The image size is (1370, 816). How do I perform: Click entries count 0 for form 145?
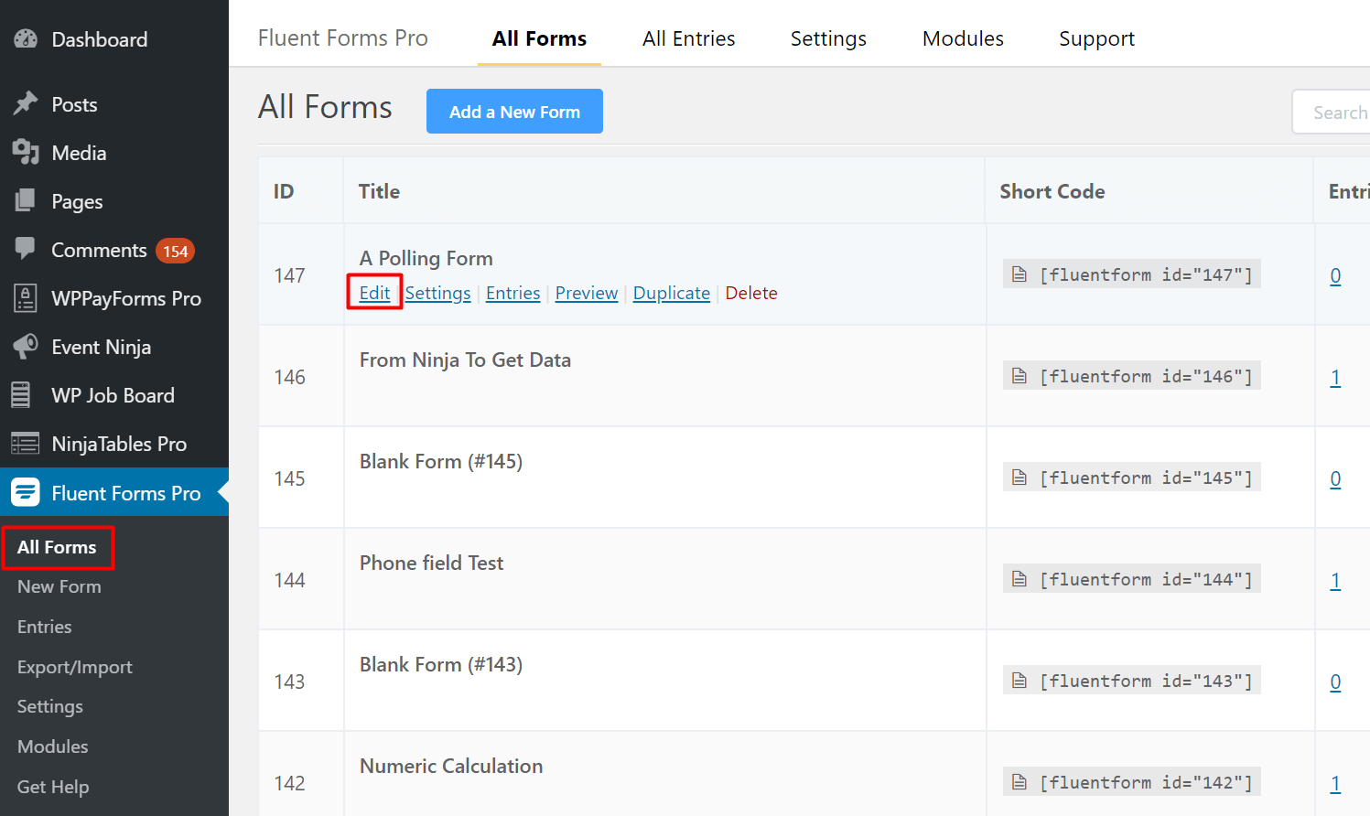pos(1335,478)
